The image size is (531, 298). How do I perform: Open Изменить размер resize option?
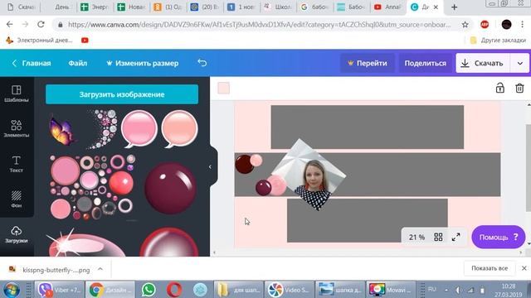(143, 63)
